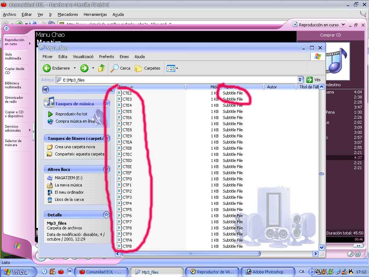
Task: Select the CTF8 file icon
Action: click(x=119, y=228)
